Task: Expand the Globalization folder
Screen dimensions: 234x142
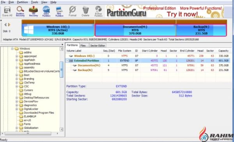Action: pyautogui.click(x=17, y=128)
